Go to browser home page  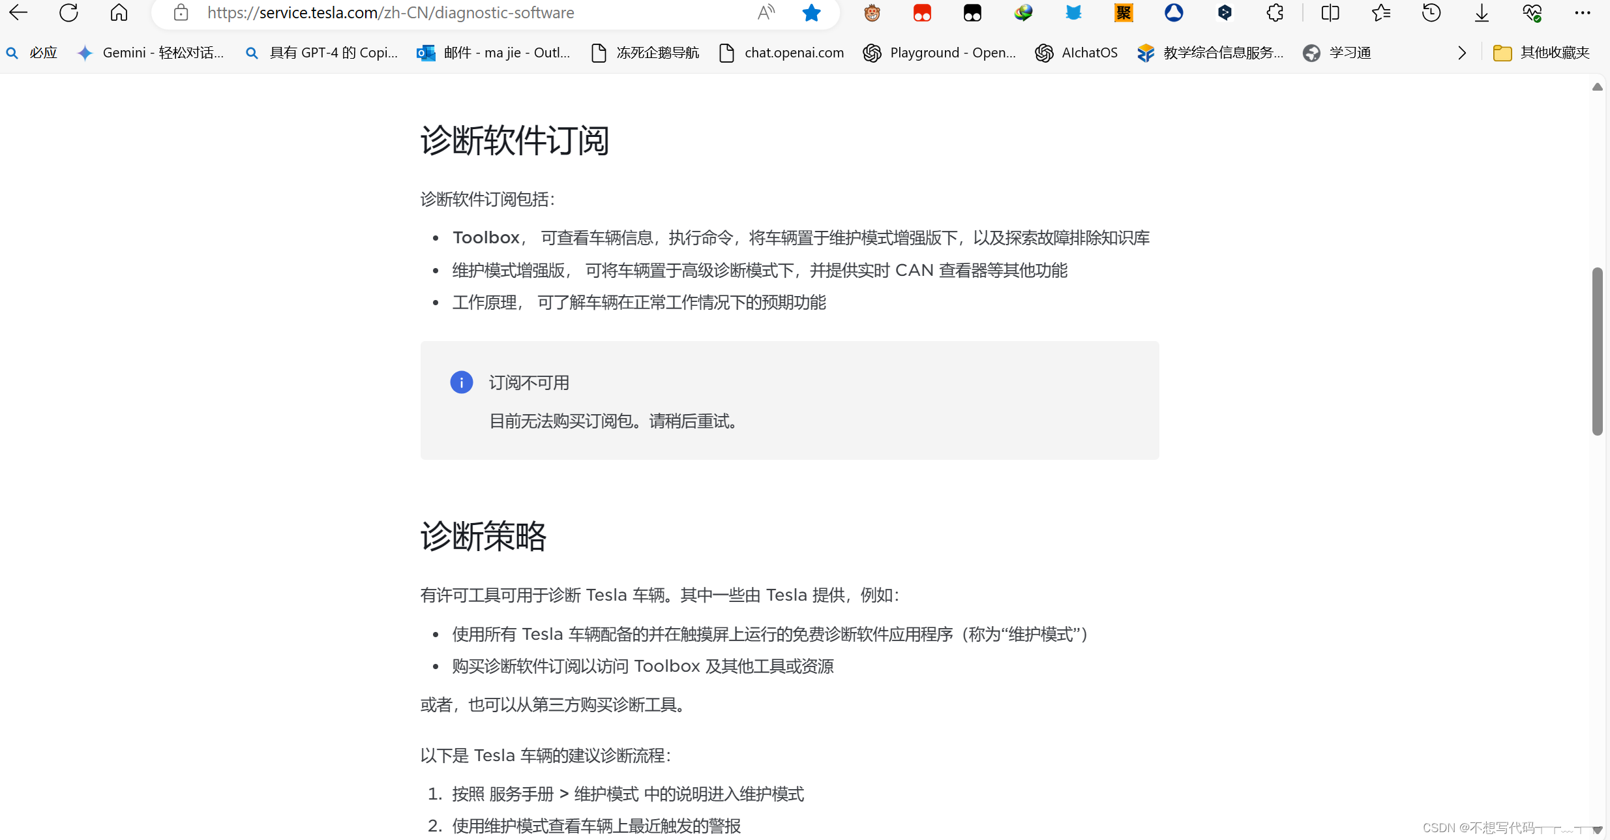click(x=119, y=12)
